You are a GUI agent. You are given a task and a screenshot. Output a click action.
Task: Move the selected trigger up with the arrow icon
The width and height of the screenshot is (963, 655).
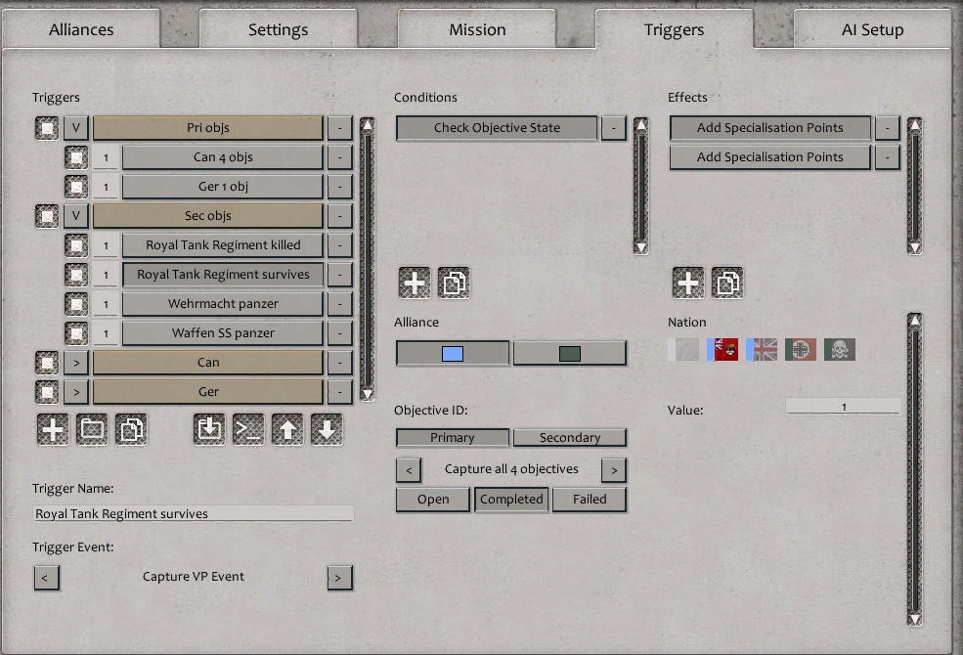288,428
